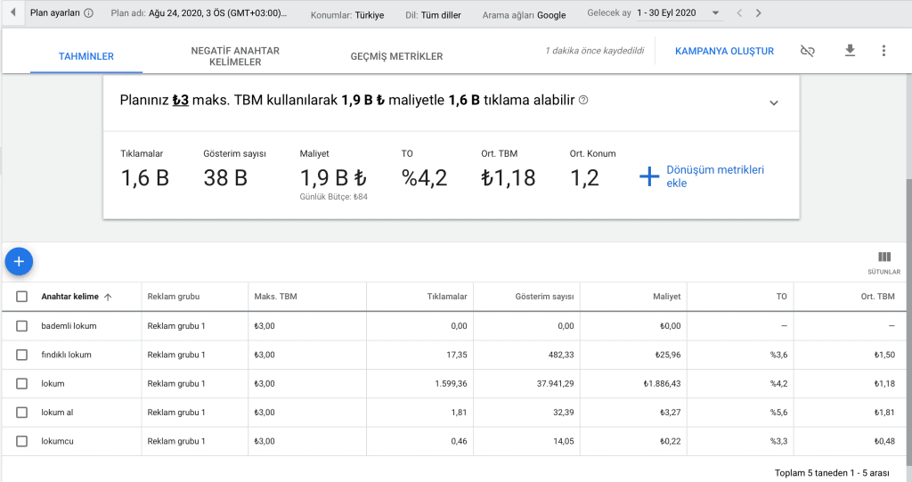Edit the ₺3,00 max CPC for lokum row
Image resolution: width=912 pixels, height=482 pixels.
click(265, 384)
